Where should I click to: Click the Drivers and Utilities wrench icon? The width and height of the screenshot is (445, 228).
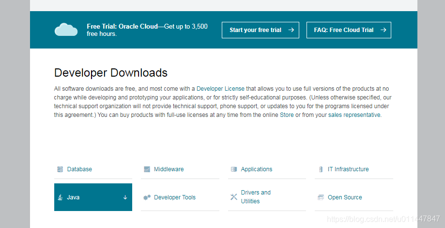(233, 197)
